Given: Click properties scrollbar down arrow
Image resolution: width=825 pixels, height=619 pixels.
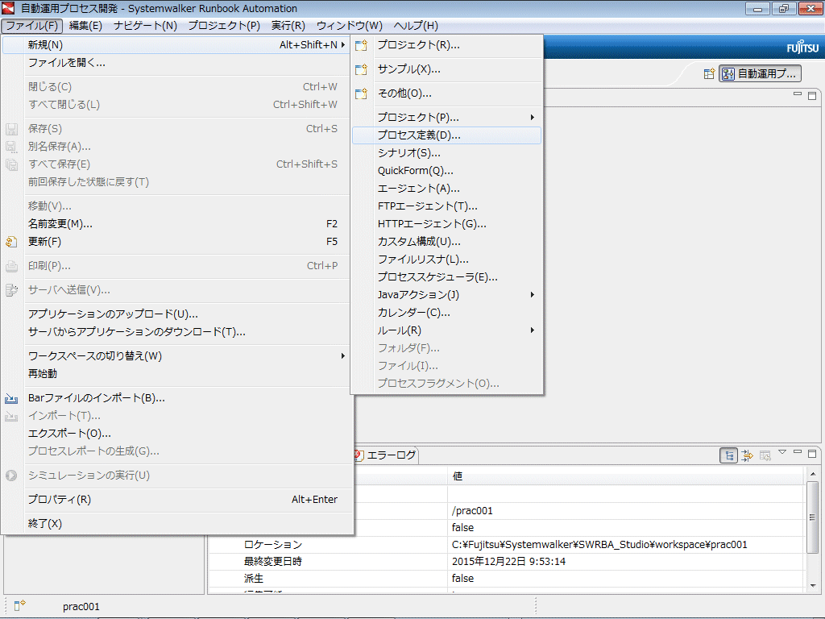Looking at the screenshot, I should pos(813,585).
